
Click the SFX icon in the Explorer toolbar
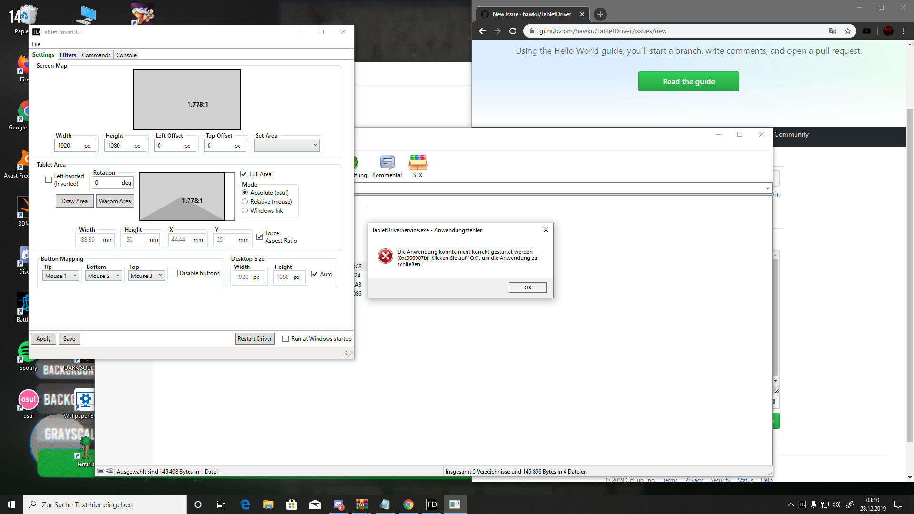pos(417,164)
